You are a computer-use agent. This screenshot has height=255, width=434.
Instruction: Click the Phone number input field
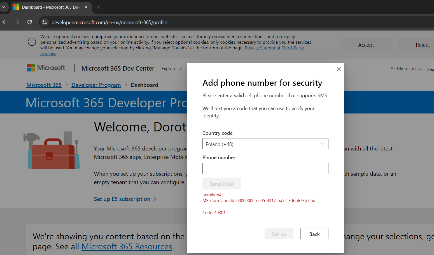(x=265, y=168)
